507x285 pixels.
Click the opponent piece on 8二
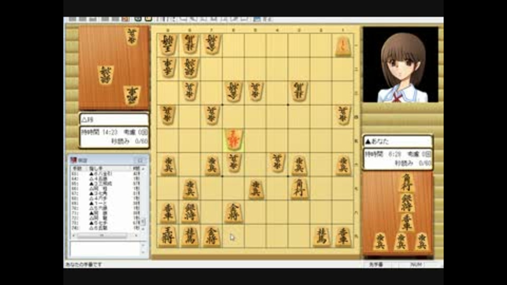[190, 68]
